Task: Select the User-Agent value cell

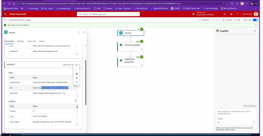Action: click(54, 122)
